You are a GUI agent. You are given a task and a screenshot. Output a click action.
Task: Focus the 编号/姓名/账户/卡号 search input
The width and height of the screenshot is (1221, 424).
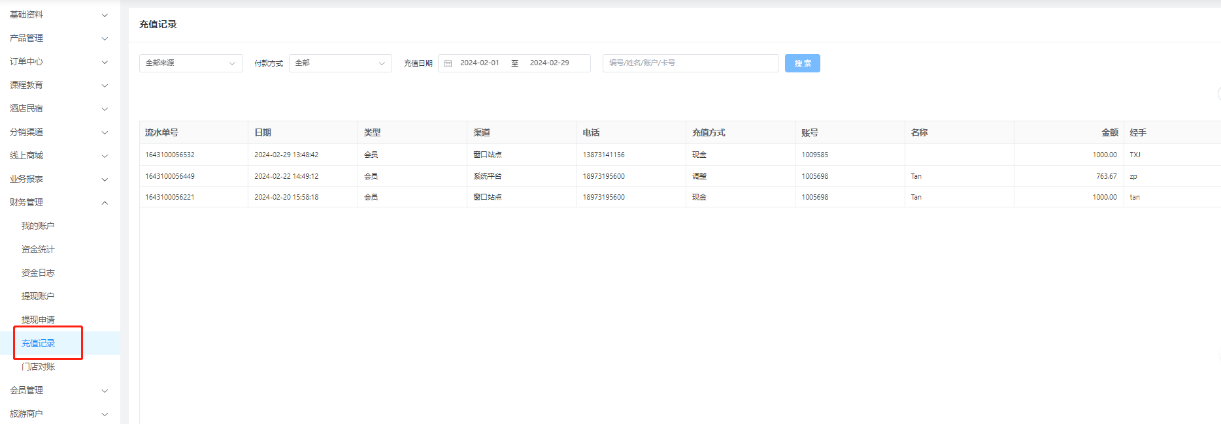tap(690, 63)
